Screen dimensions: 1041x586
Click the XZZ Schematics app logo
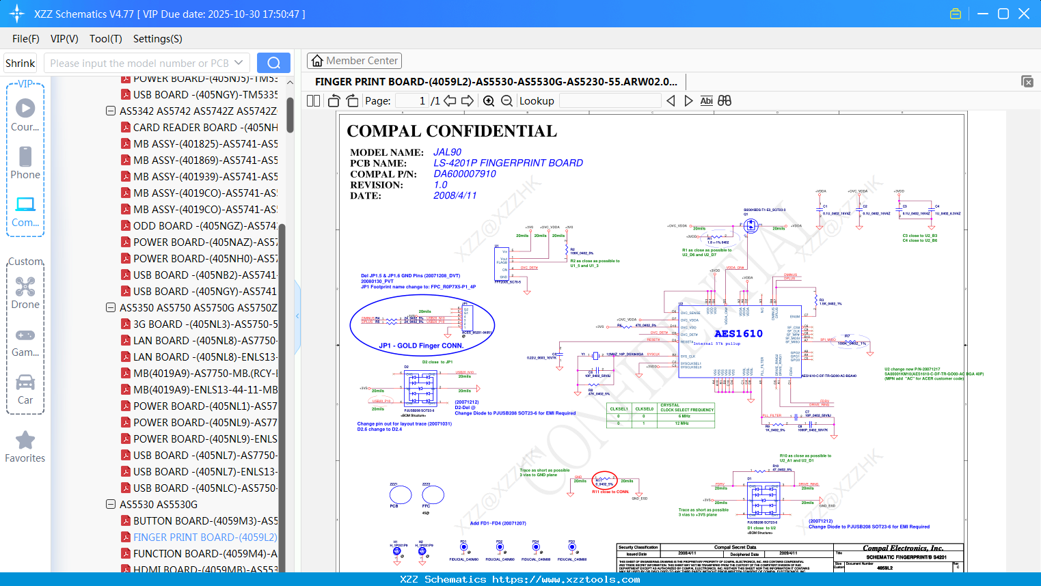[x=17, y=14]
